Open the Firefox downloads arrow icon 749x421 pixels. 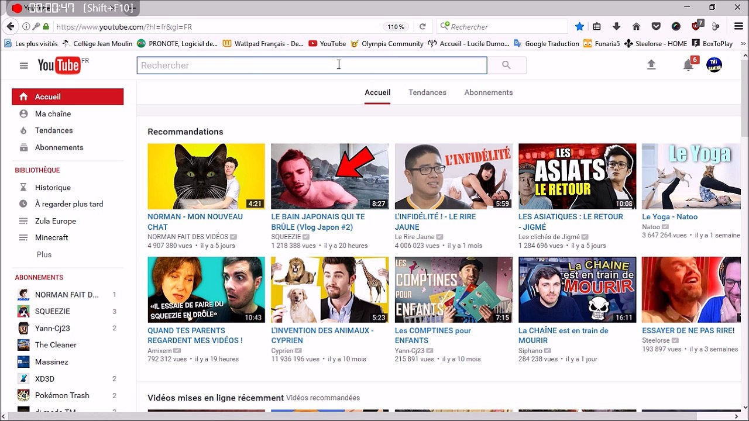pos(616,27)
